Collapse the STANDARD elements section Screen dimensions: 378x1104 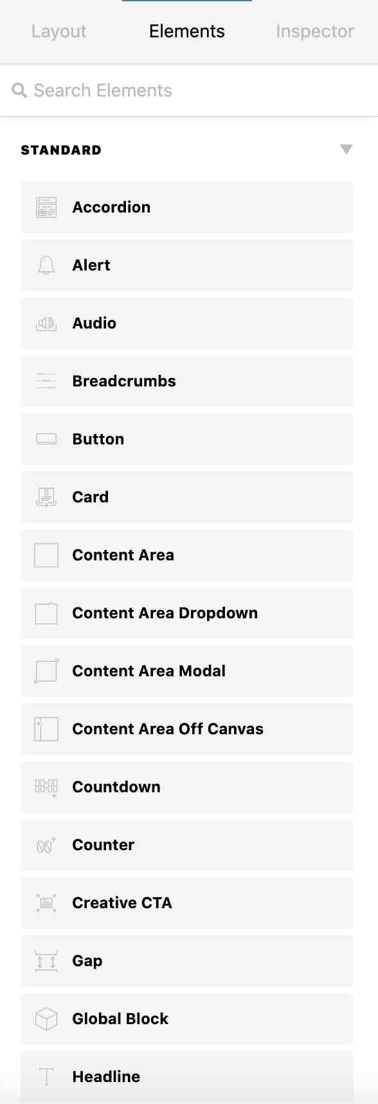tap(346, 149)
